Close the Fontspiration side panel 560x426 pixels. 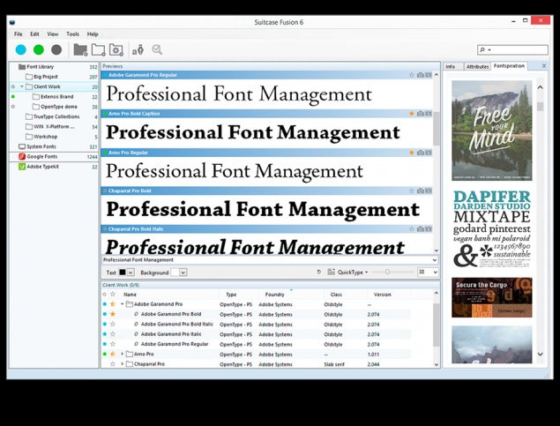[x=544, y=66]
